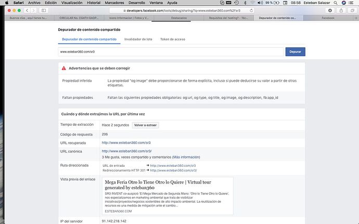The height and width of the screenshot is (224, 359).
Task: Click the 'Faltan propiedades' label
Action: pos(78,98)
